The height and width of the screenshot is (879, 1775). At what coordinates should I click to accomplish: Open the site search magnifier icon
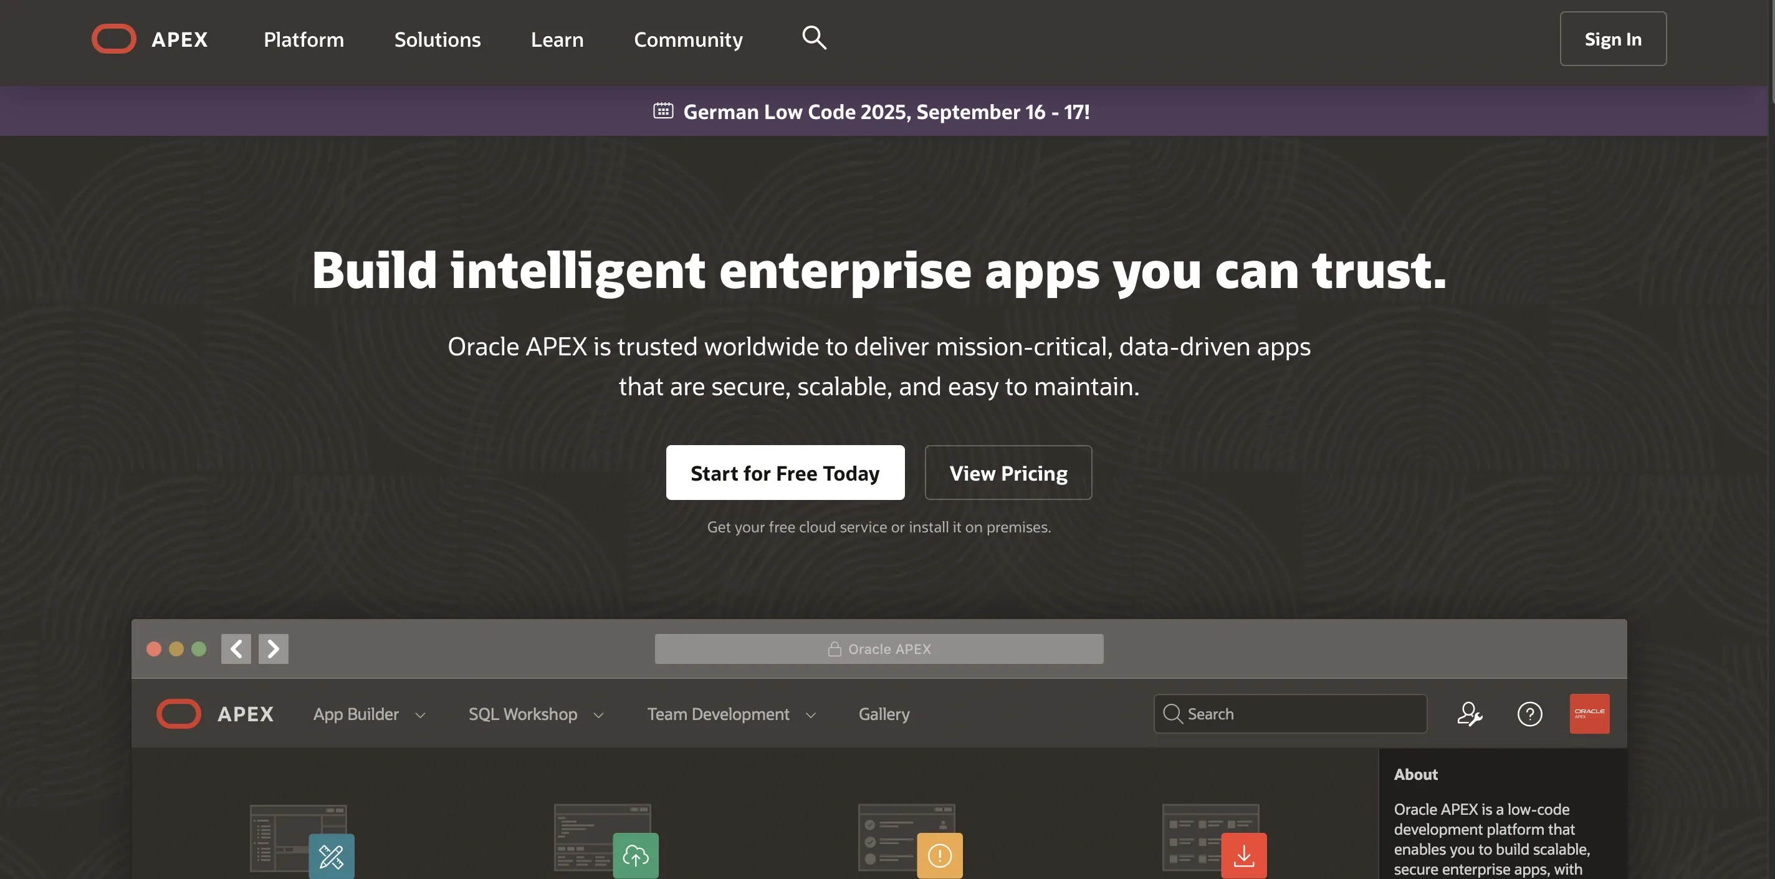(814, 37)
